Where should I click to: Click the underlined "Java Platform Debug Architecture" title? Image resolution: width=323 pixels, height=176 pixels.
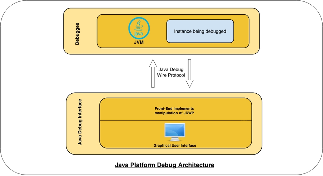tap(164, 165)
